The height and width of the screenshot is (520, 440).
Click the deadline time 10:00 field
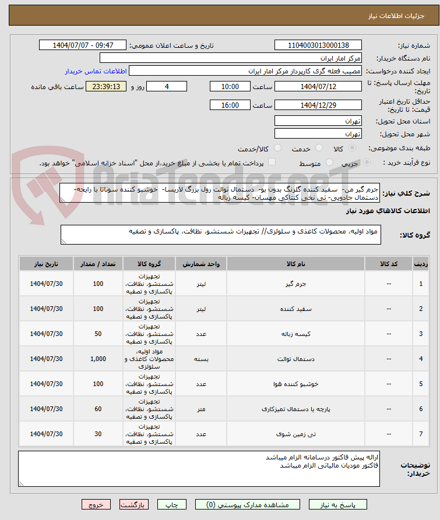click(230, 87)
